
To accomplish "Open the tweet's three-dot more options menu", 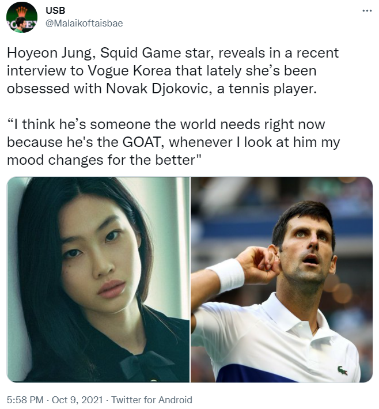I will [x=367, y=11].
